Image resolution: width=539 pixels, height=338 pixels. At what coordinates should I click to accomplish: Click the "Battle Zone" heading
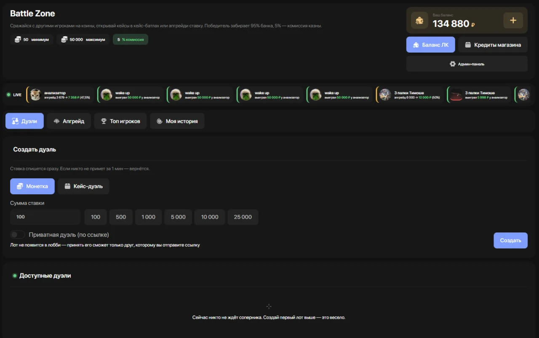[32, 13]
